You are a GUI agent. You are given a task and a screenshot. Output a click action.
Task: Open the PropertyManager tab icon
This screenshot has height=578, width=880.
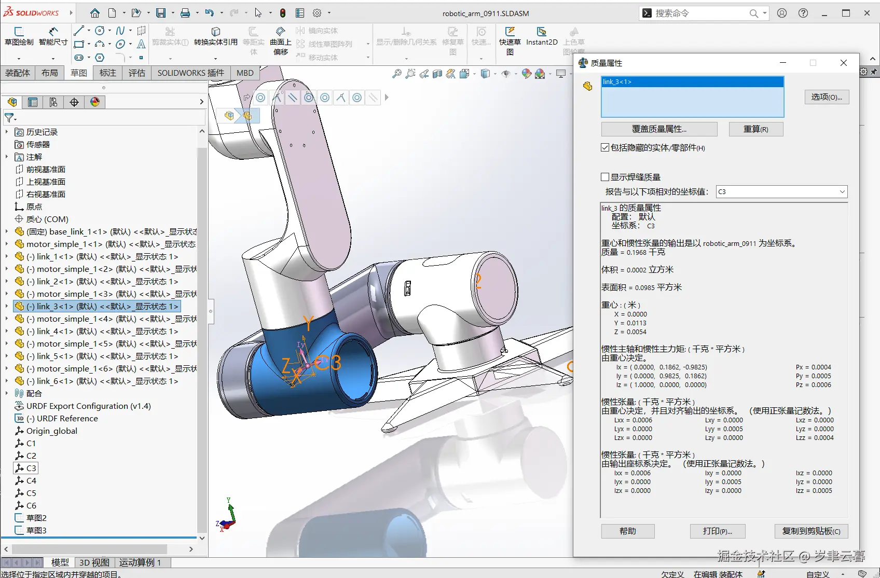(33, 102)
